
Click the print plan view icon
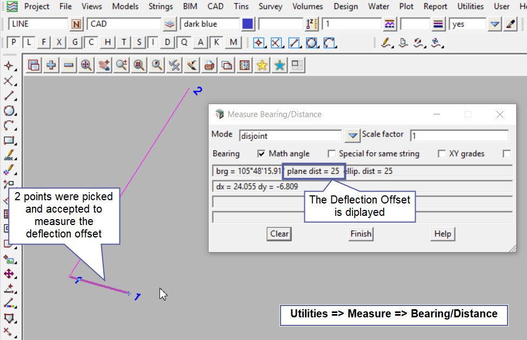click(209, 65)
